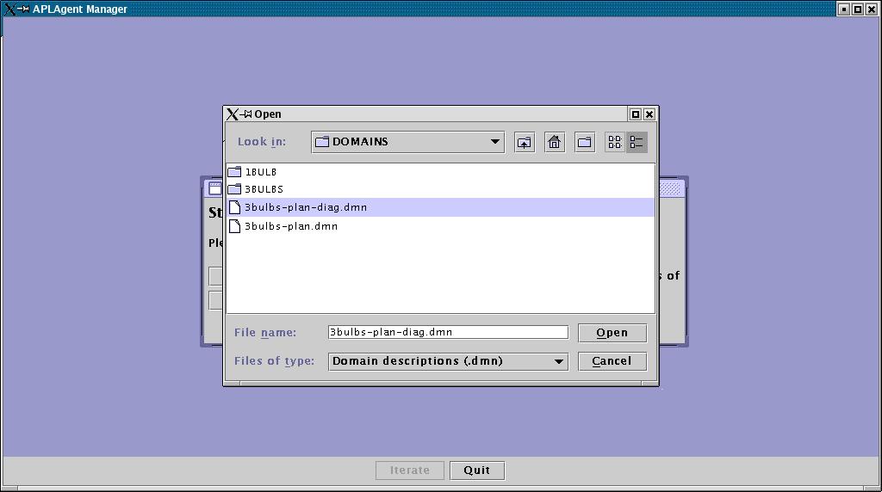Image resolution: width=882 pixels, height=492 pixels.
Task: Select file 3bulbs-plan-diag.dmn
Action: tap(306, 207)
